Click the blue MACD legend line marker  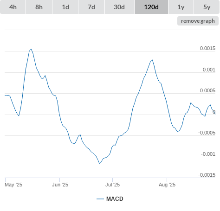[x=100, y=199]
